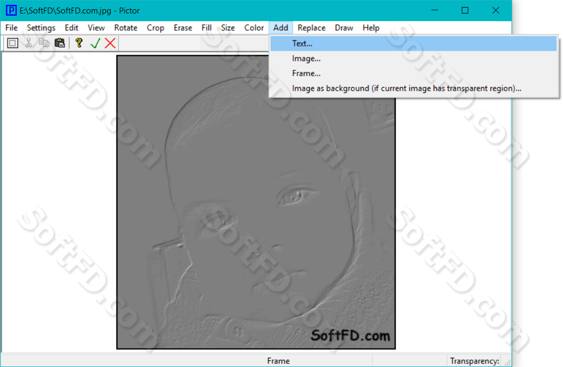Choose Frame... from the Add menu
Image resolution: width=563 pixels, height=367 pixels.
pos(413,74)
